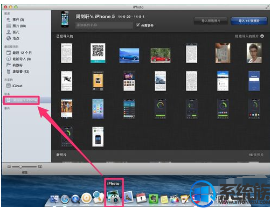This screenshot has width=270, height=209.
Task: Click the event name input field
Action: click(x=104, y=25)
